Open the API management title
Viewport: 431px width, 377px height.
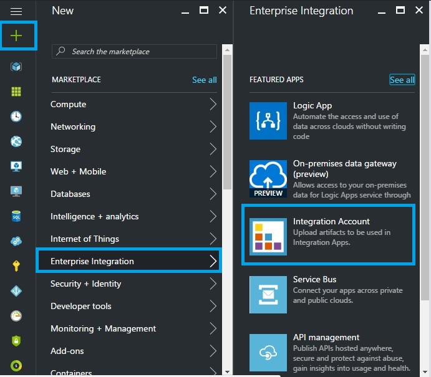[326, 337]
